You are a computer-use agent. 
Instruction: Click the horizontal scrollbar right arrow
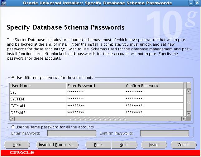184,118
